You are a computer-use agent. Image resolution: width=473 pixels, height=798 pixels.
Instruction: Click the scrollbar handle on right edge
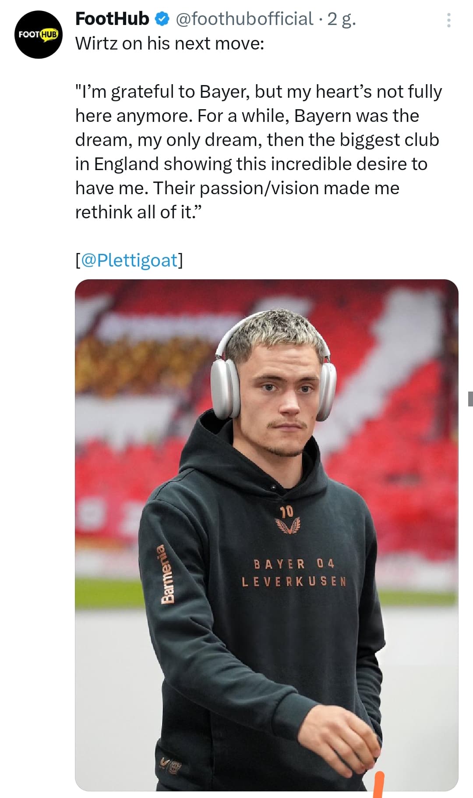[470, 399]
